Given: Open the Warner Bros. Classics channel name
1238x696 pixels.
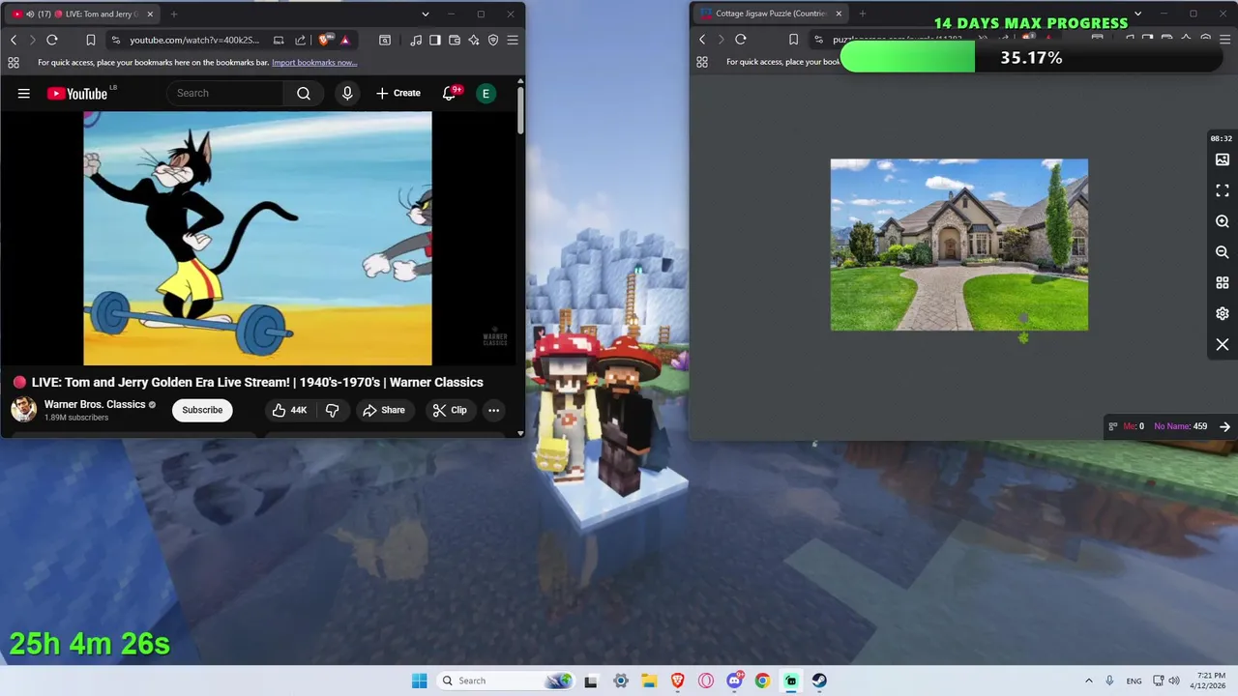Looking at the screenshot, I should 95,404.
